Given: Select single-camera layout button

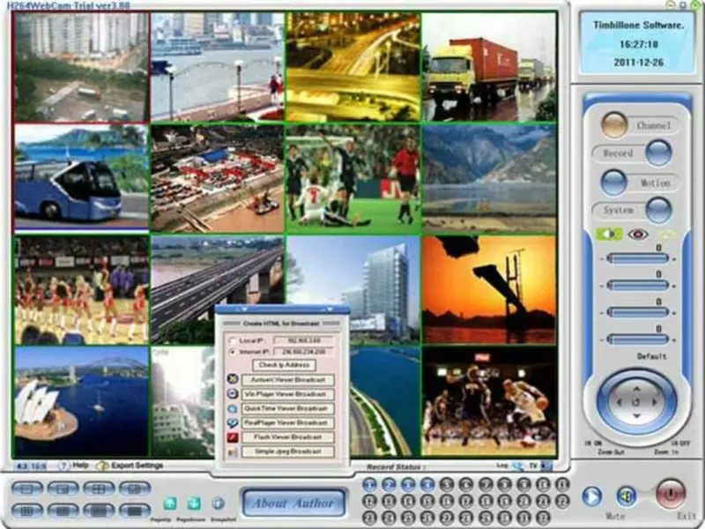Looking at the screenshot, I should tap(27, 488).
